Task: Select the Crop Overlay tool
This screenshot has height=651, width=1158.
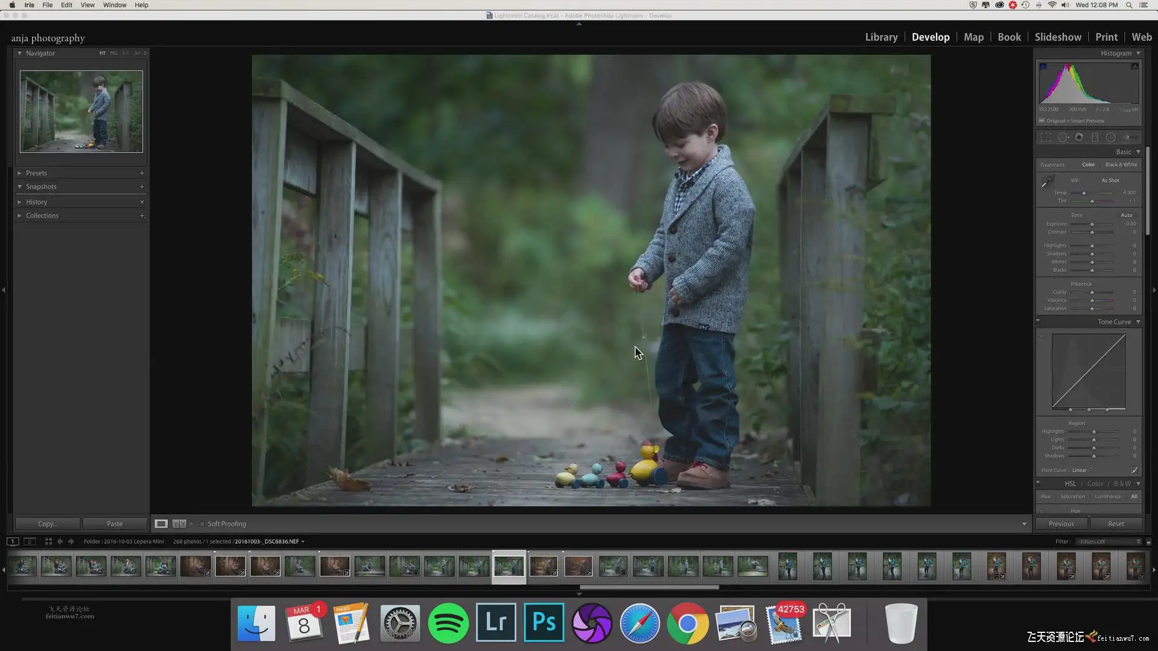Action: 1046,137
